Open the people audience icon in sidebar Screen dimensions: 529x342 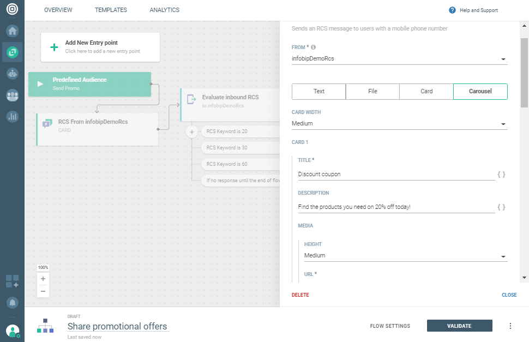pyautogui.click(x=12, y=95)
